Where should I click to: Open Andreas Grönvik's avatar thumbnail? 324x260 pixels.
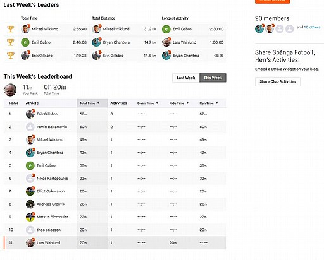click(30, 204)
